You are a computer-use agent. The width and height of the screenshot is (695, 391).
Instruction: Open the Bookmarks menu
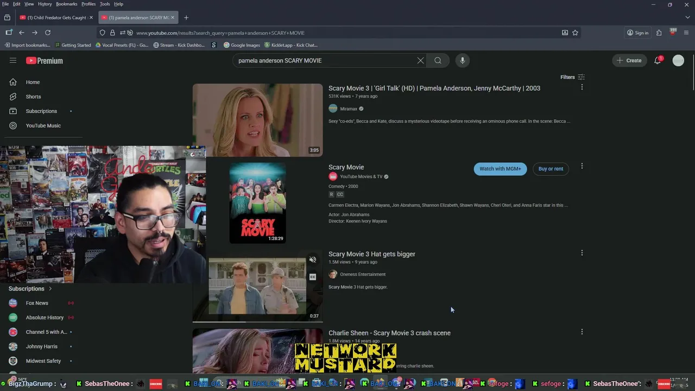tap(67, 4)
